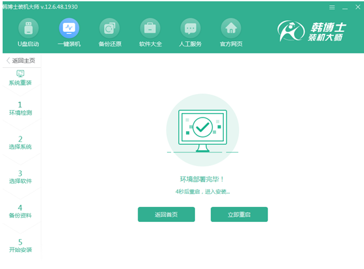364x269 pixels.
Task: Close the 韩博士装机大师 window
Action: (x=357, y=7)
